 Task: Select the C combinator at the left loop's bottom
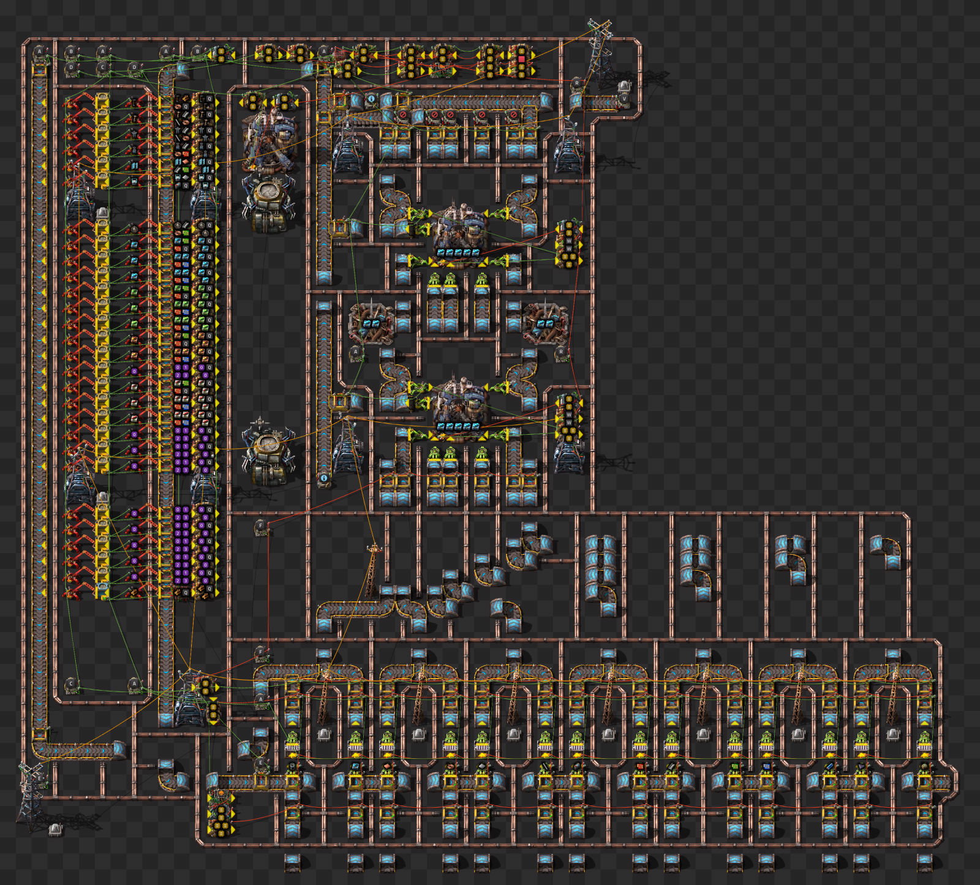(71, 684)
